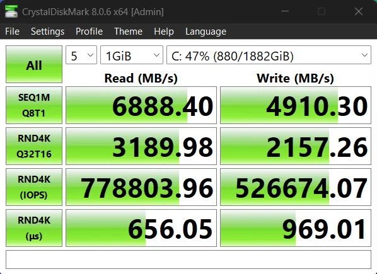
Task: Minimize the CrystalDiskMark window
Action: 285,11
